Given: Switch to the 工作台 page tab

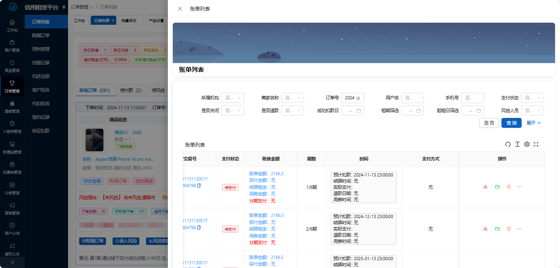Looking at the screenshot, I should [80, 21].
